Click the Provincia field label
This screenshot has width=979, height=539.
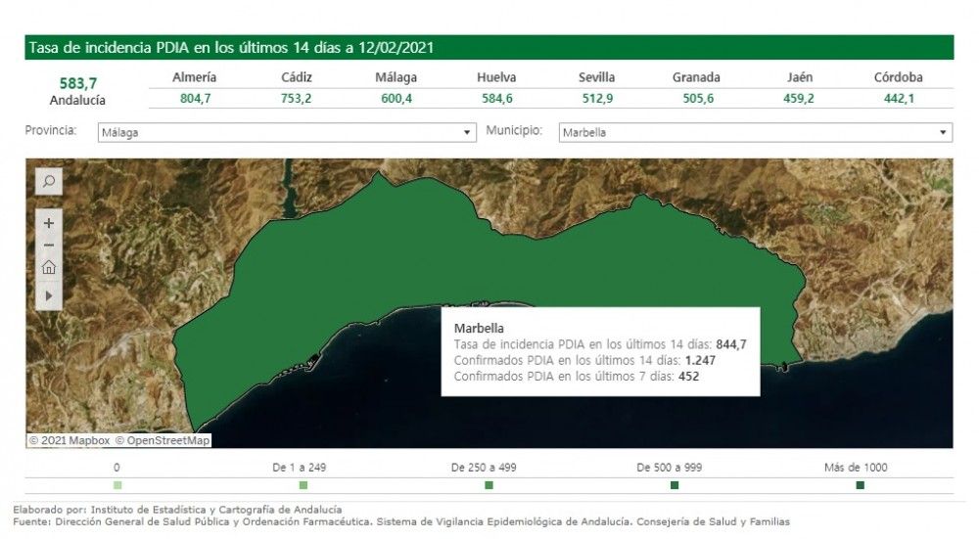tap(51, 130)
